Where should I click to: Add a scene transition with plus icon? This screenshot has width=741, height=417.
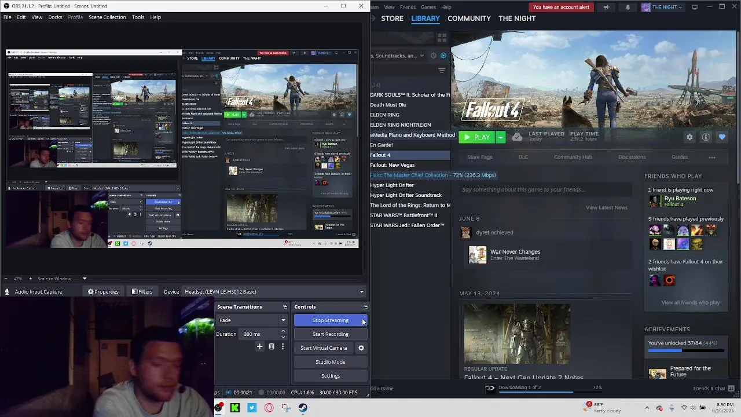pos(259,346)
